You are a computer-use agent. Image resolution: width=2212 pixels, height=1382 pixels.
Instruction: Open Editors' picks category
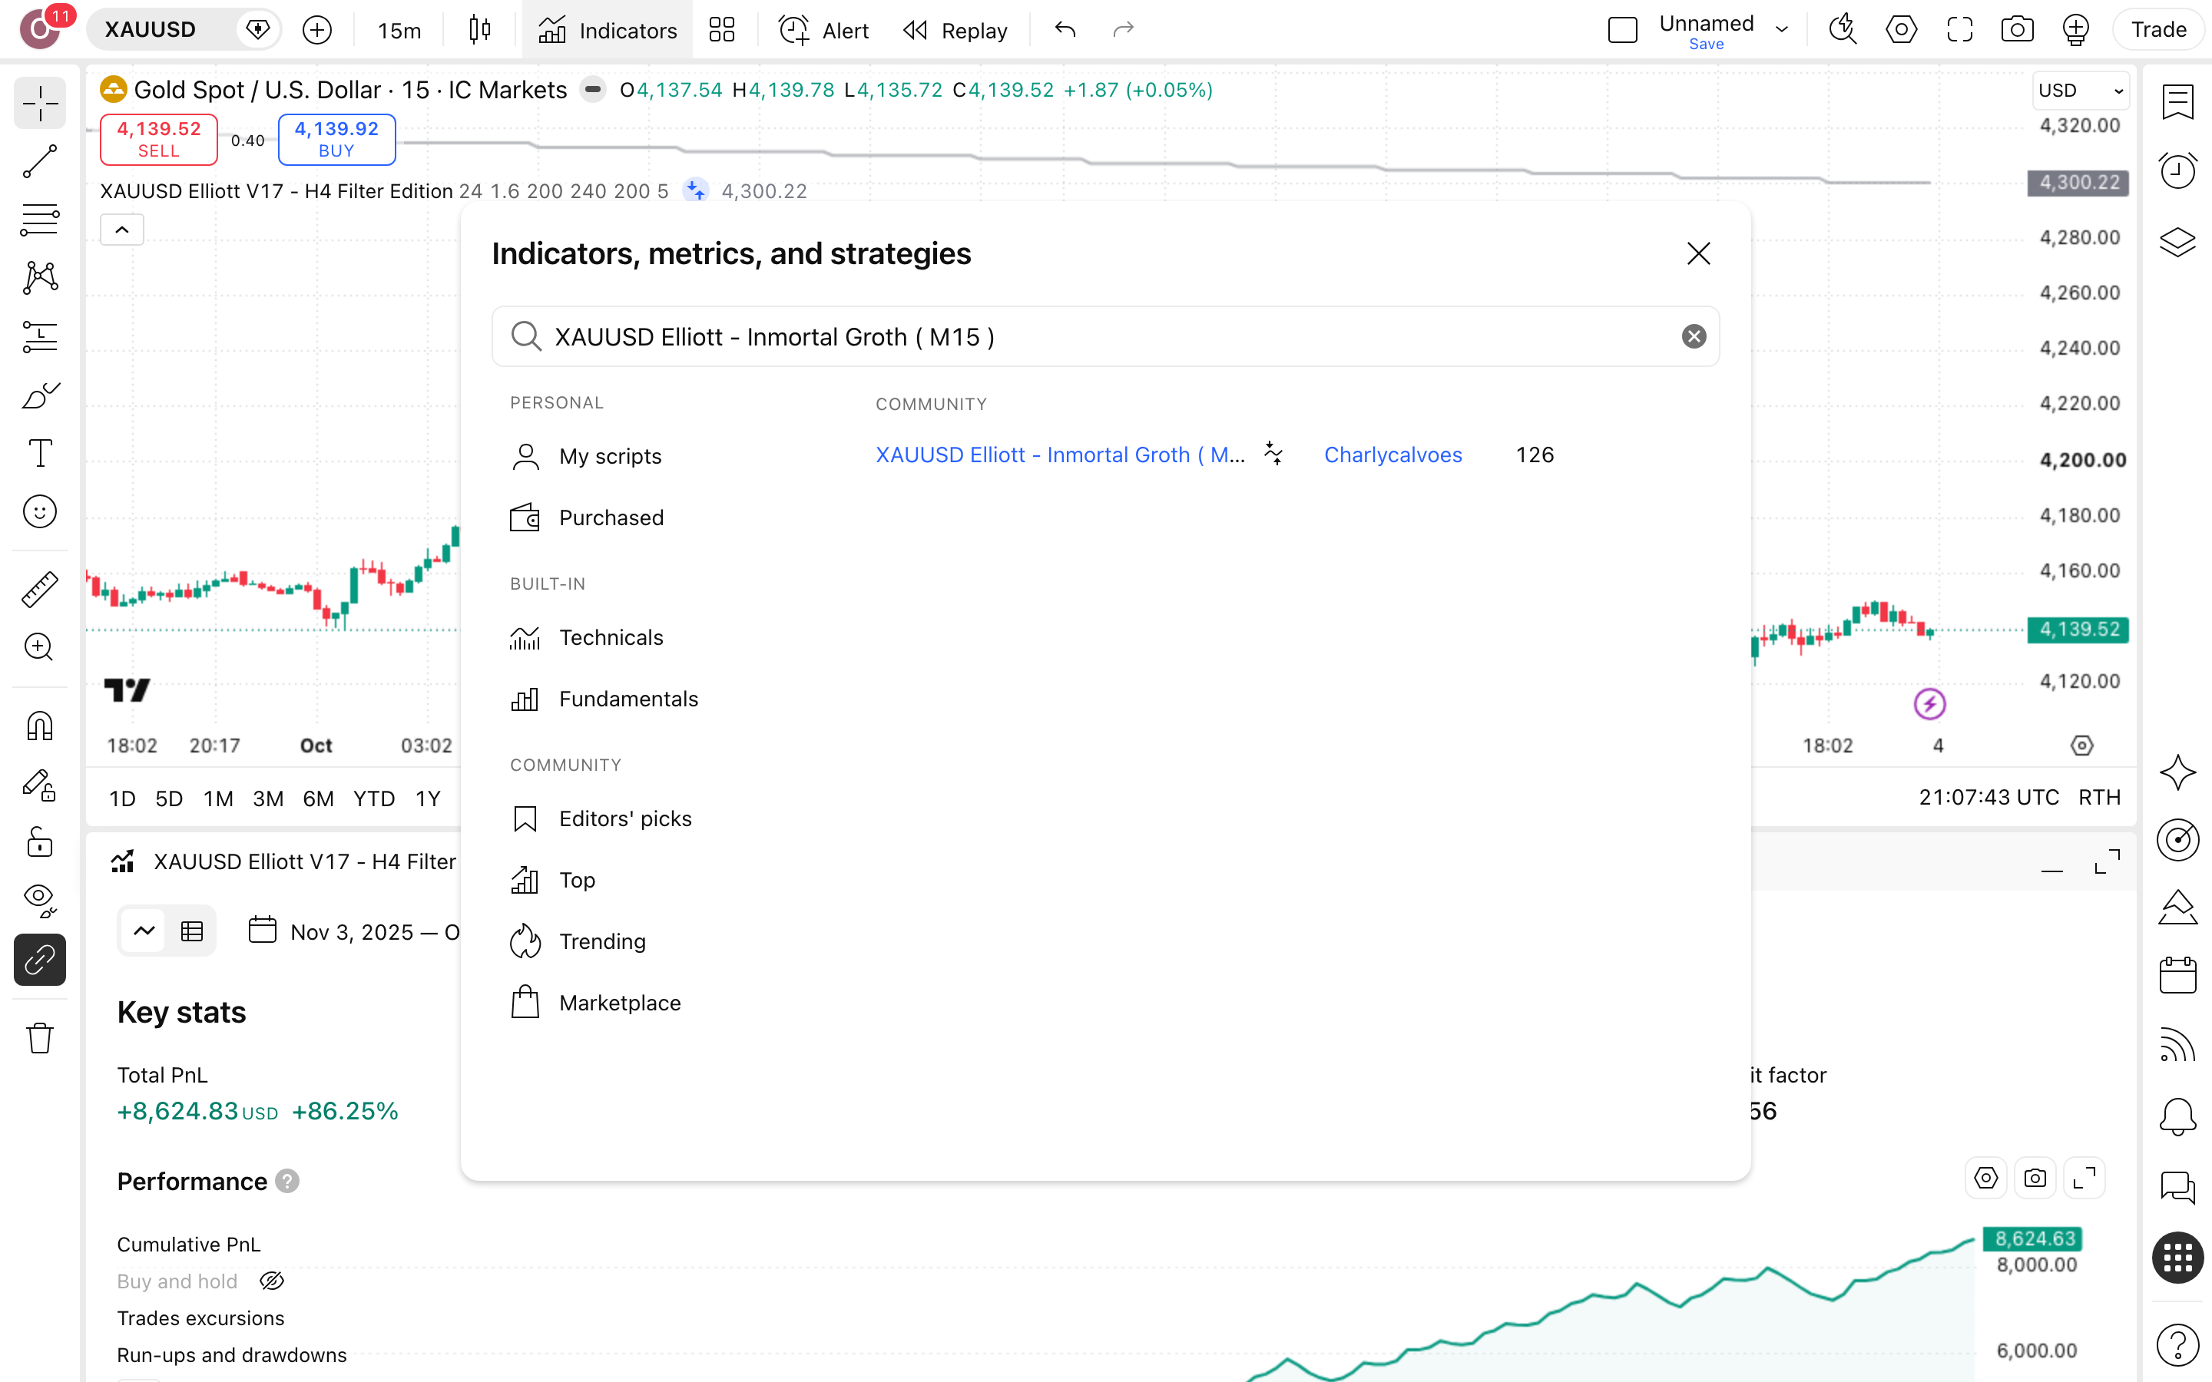pos(601,818)
